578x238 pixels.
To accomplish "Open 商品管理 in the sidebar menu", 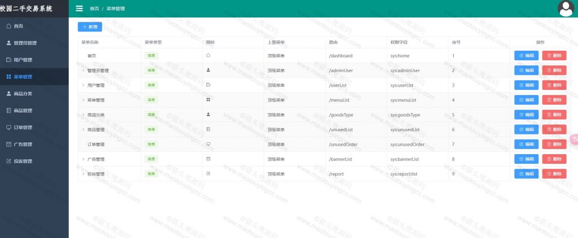I will [x=23, y=110].
